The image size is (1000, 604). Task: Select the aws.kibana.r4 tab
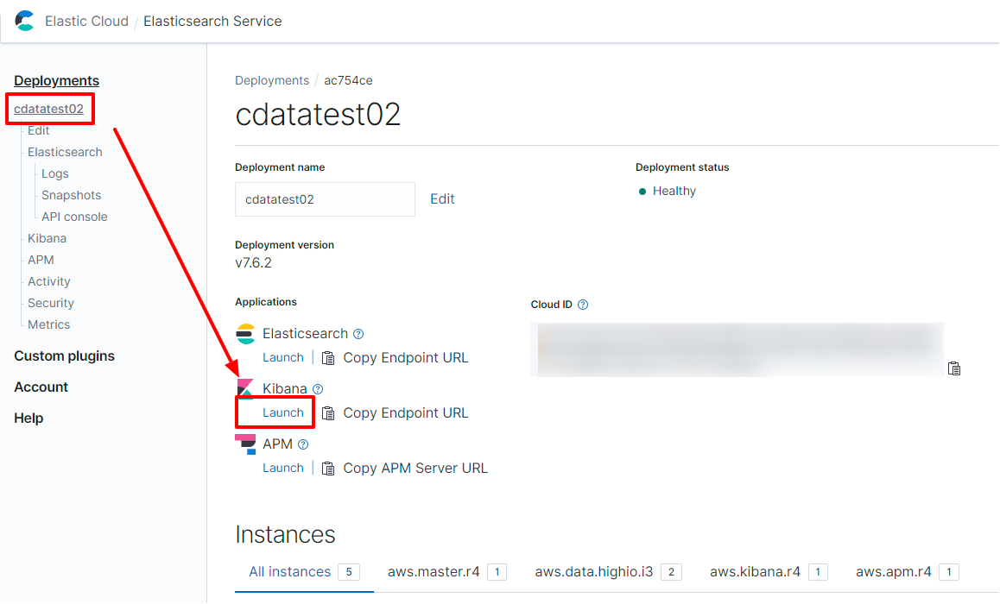point(769,572)
